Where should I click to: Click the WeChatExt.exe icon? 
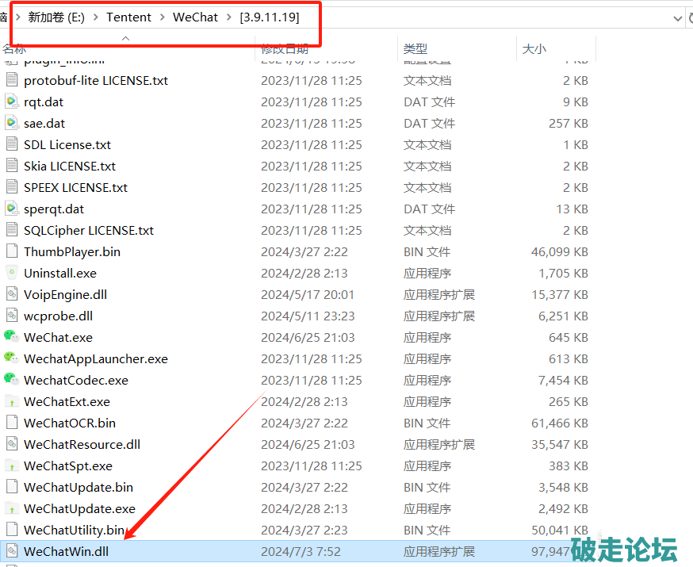11,401
